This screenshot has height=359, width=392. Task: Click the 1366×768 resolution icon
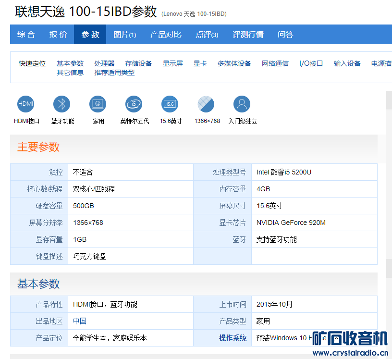coord(206,104)
